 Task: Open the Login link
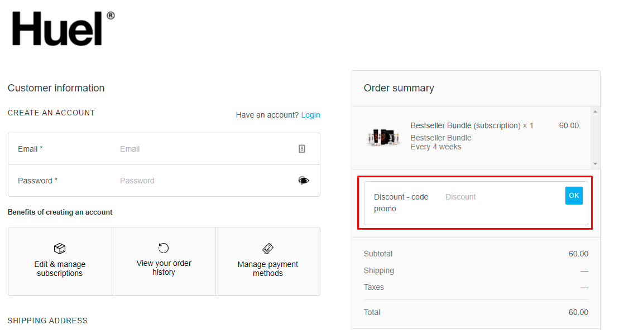pyautogui.click(x=311, y=115)
